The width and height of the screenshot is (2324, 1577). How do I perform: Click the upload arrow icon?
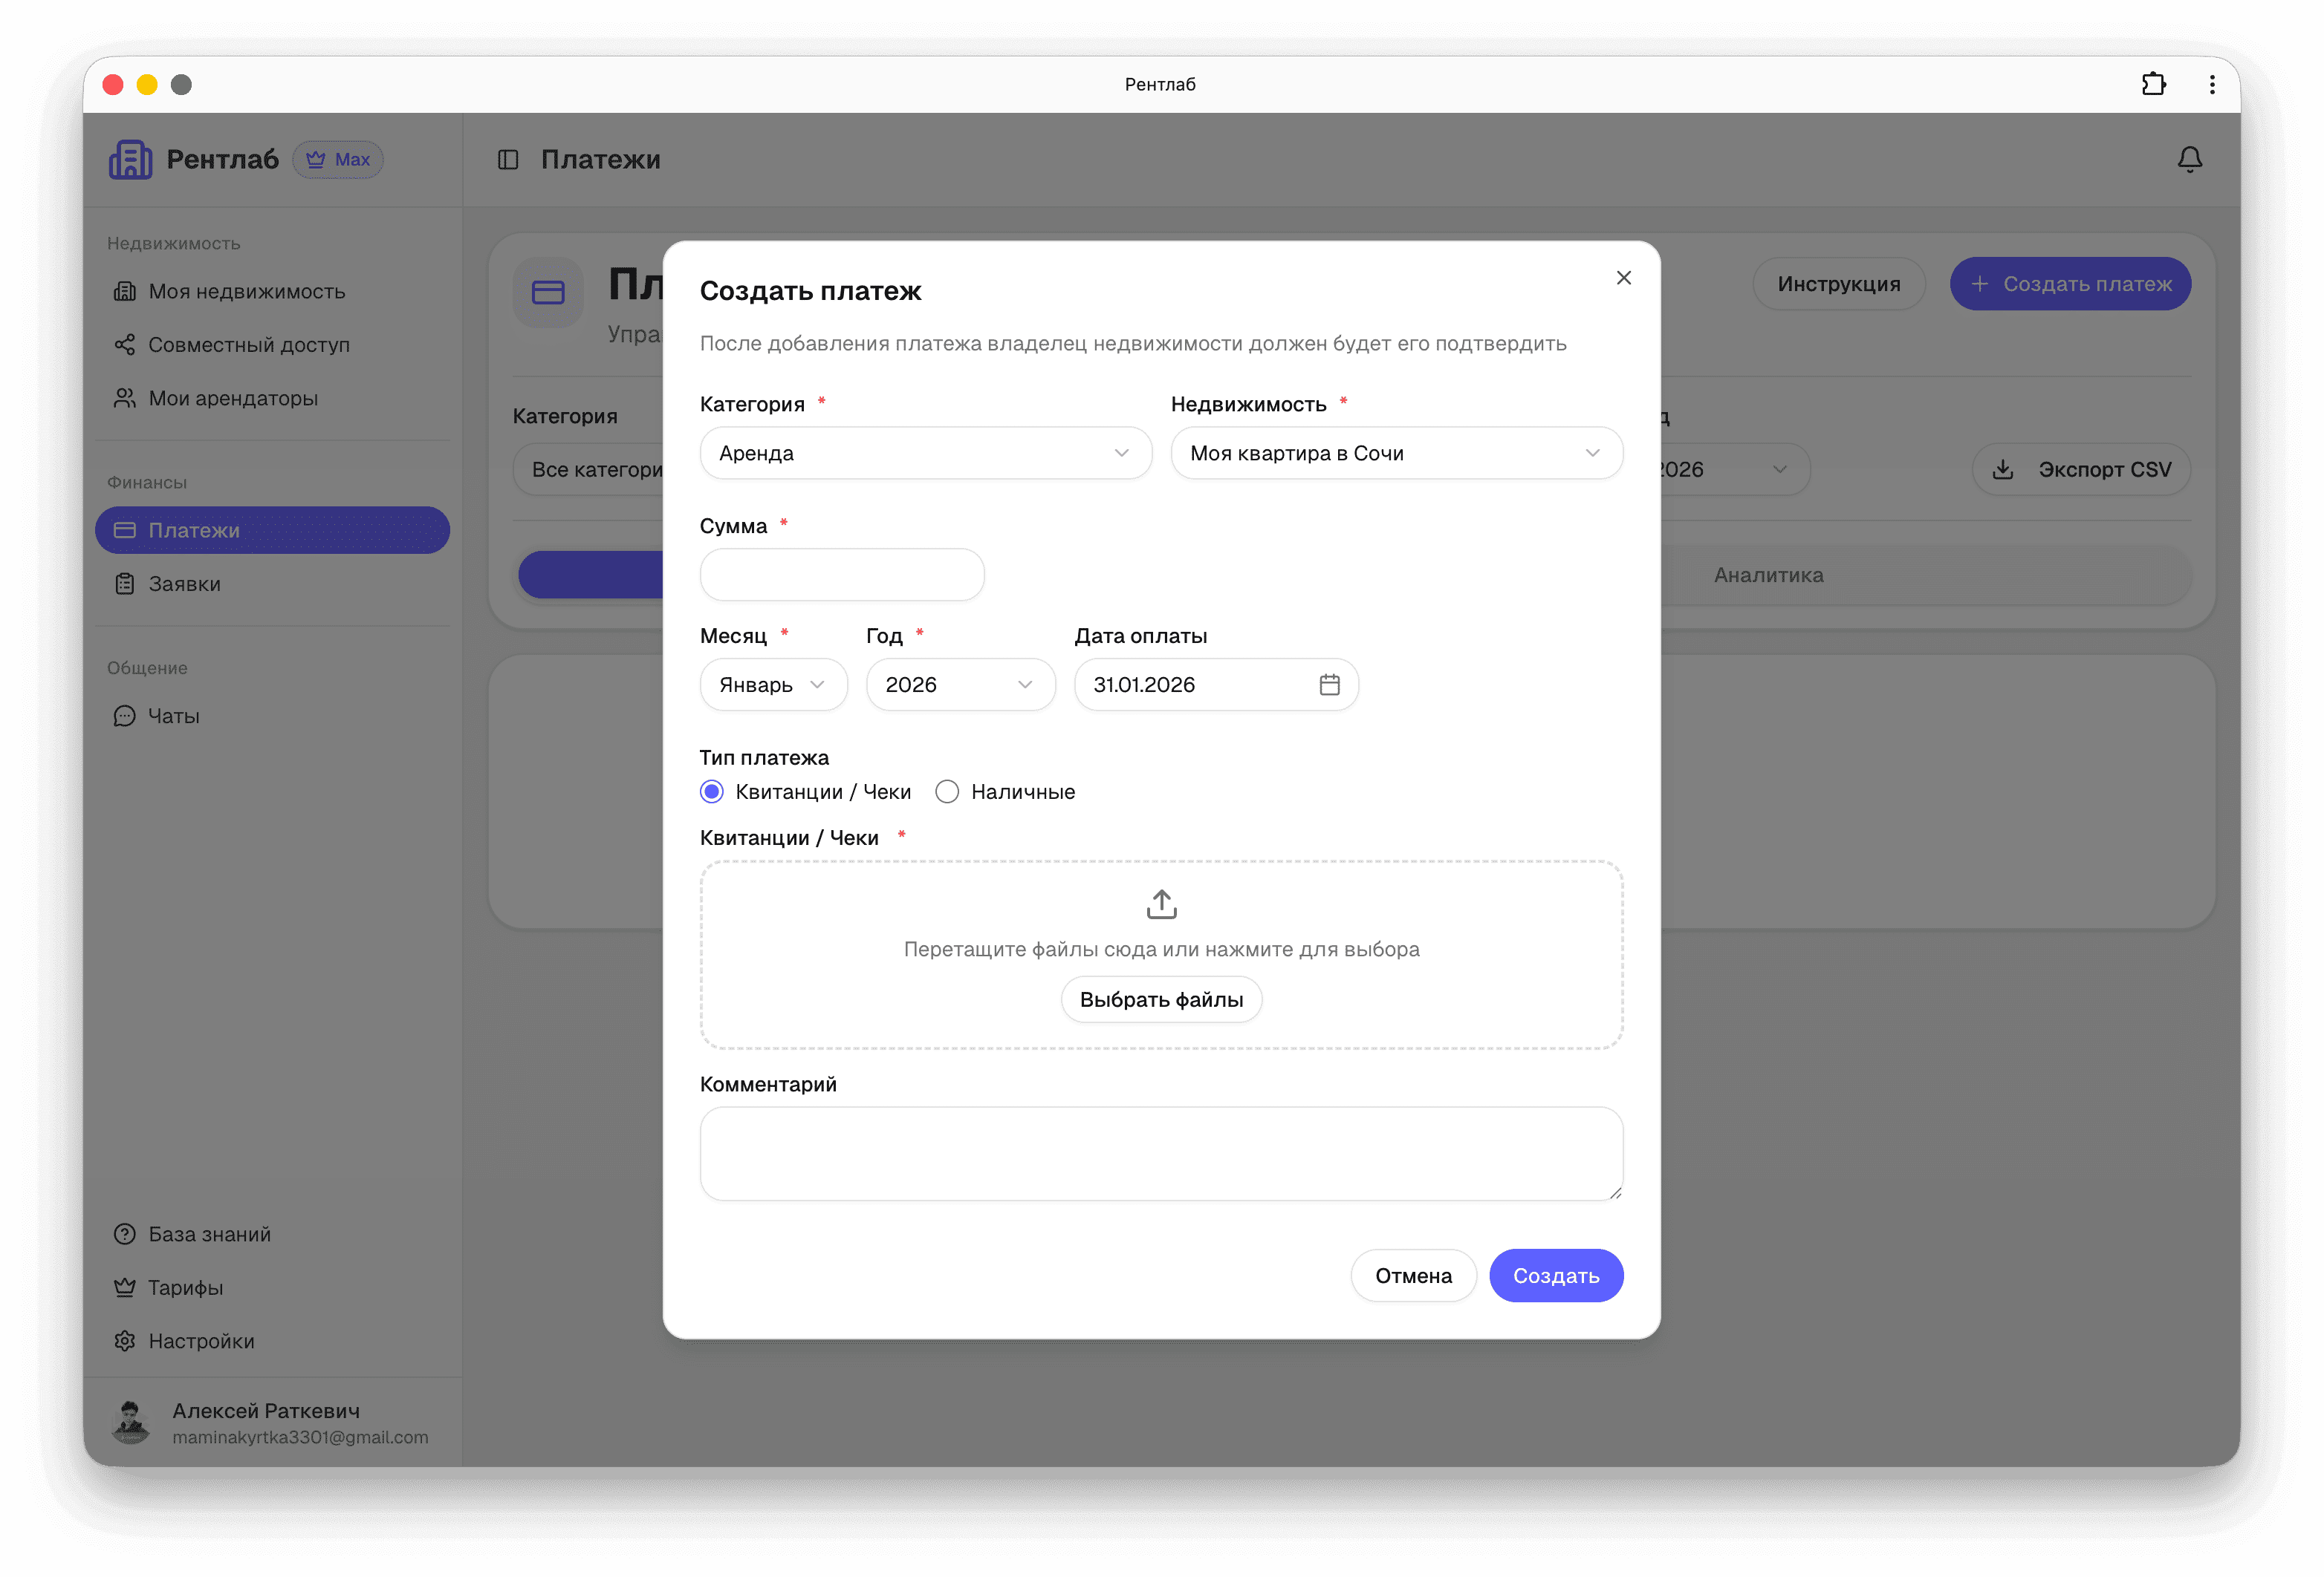pos(1161,904)
